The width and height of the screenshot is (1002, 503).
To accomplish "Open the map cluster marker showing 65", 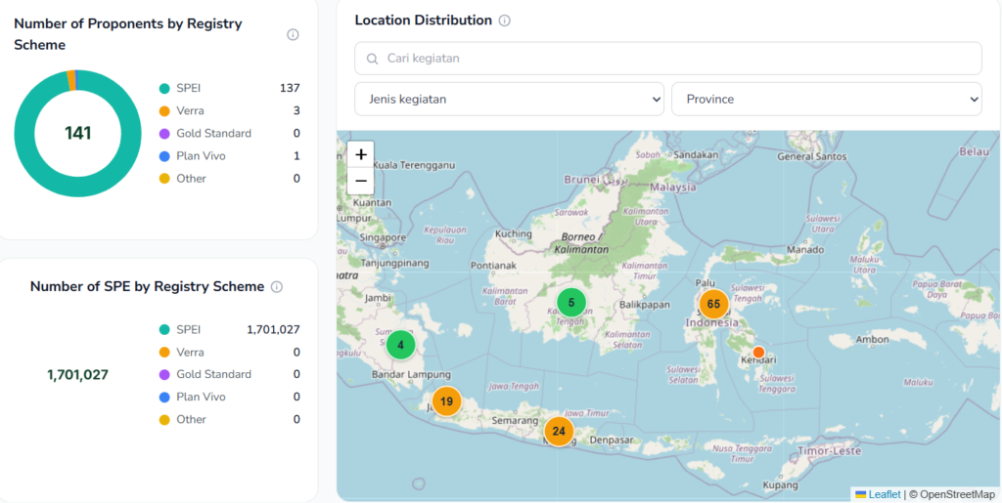I will 713,304.
